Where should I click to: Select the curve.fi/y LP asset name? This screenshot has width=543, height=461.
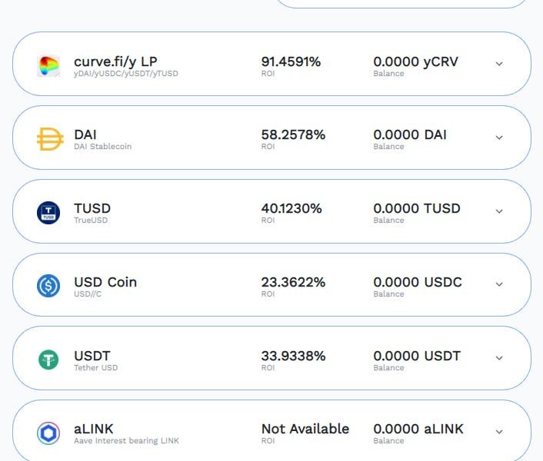pos(115,61)
